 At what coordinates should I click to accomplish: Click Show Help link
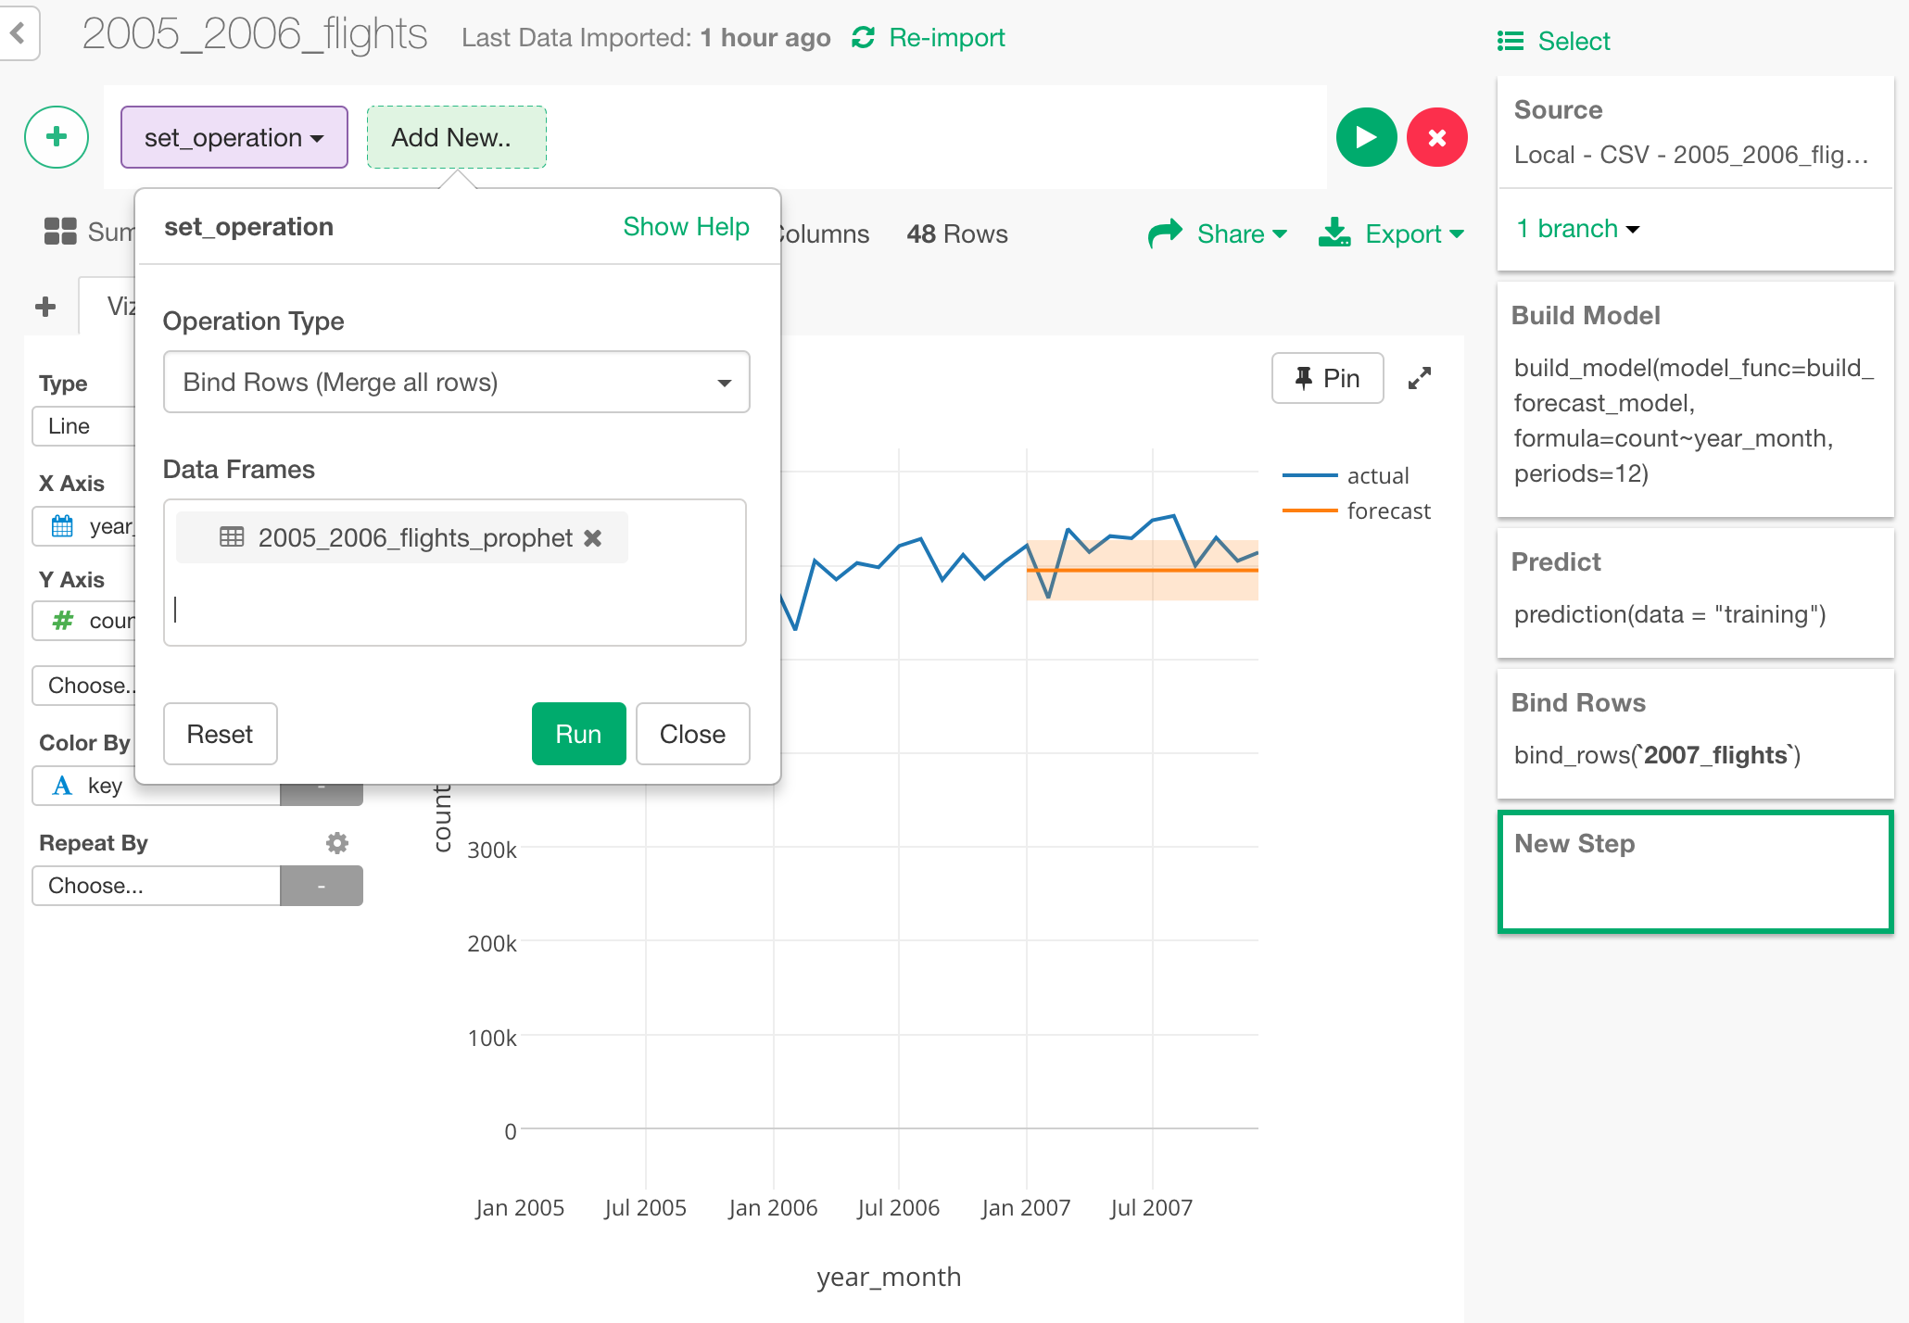pyautogui.click(x=686, y=226)
